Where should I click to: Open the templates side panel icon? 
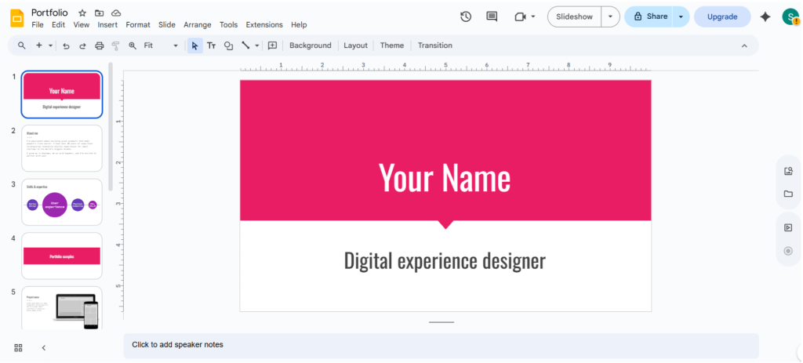[789, 171]
